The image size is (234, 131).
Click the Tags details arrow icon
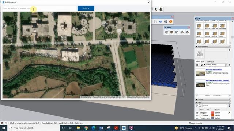click(x=230, y=106)
